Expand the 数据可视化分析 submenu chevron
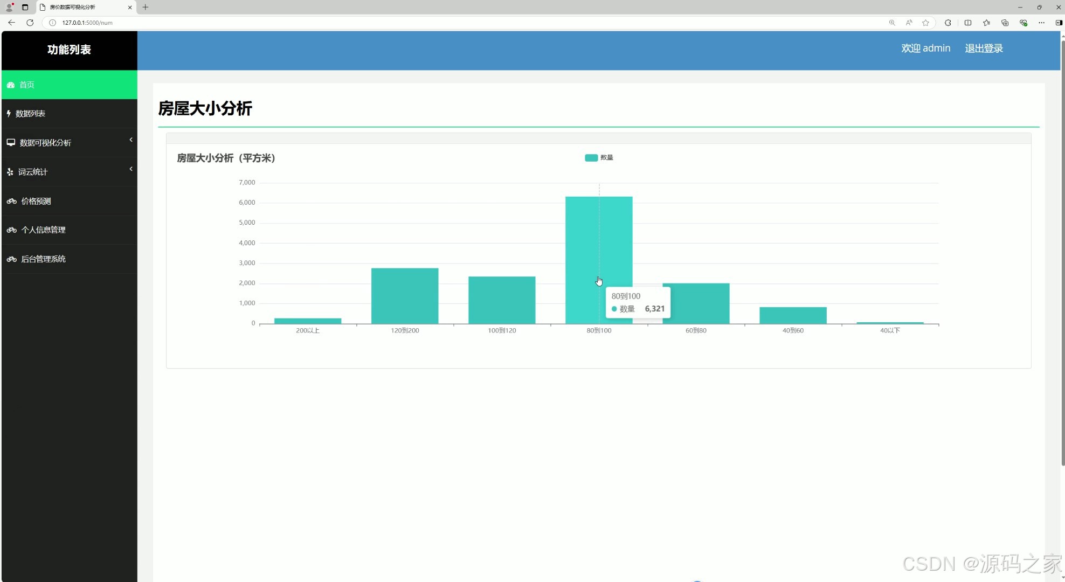Viewport: 1065px width, 582px height. [131, 140]
